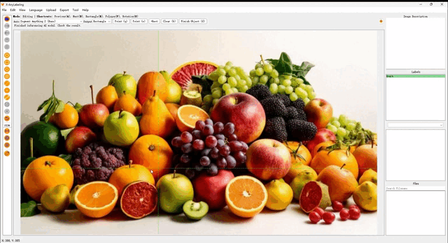Screen dimensions: 448x243
Task: Click the Clear (b) button
Action: click(169, 22)
